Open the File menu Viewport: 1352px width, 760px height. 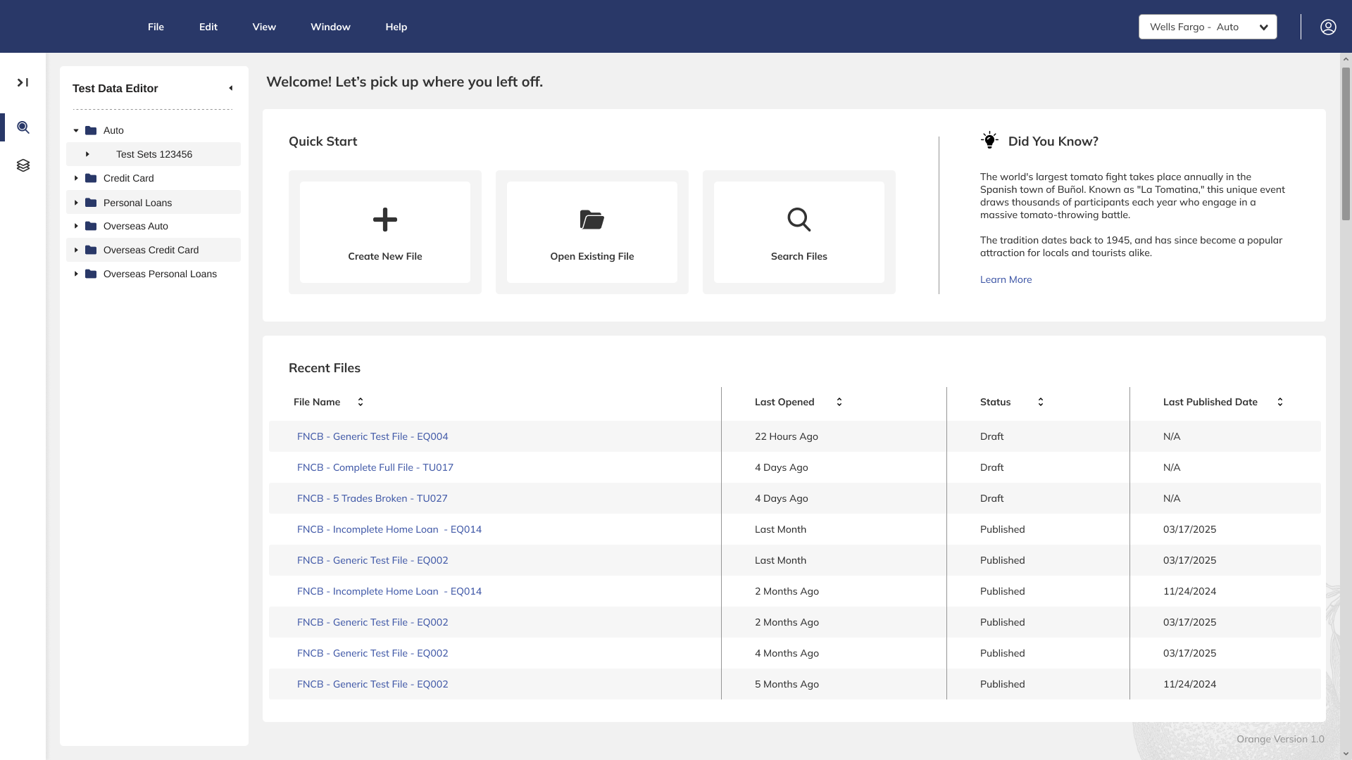(x=156, y=27)
